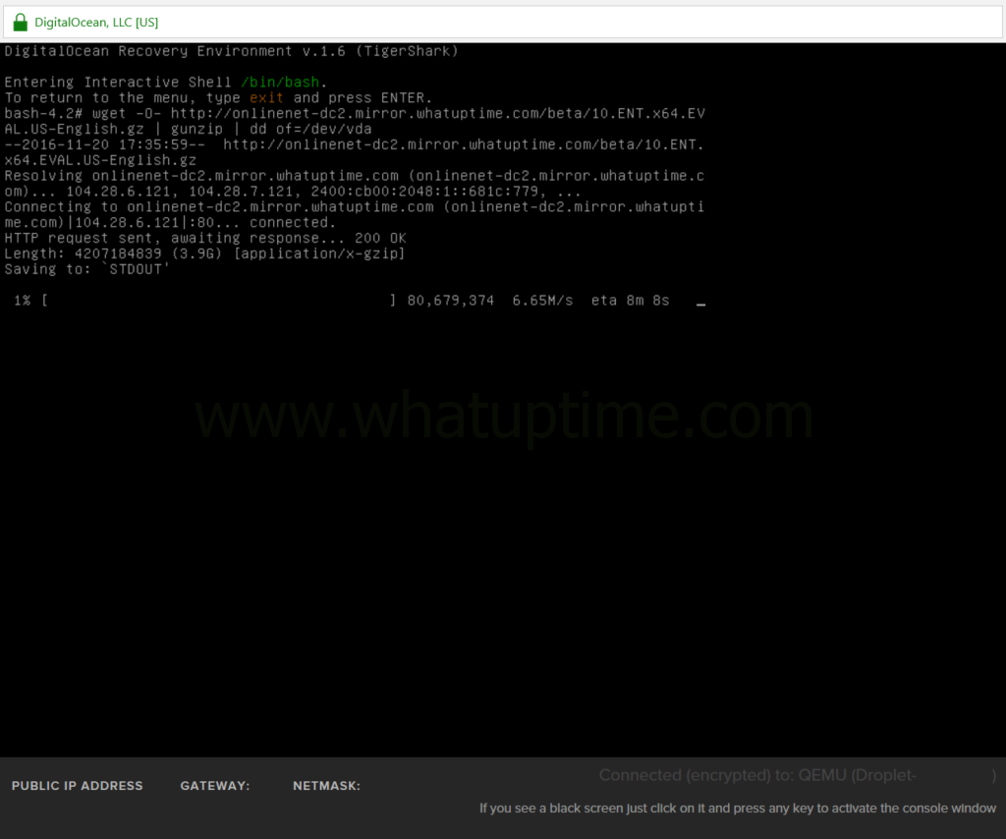1006x839 pixels.
Task: Click the blinking terminal cursor after the eta
Action: 701,305
